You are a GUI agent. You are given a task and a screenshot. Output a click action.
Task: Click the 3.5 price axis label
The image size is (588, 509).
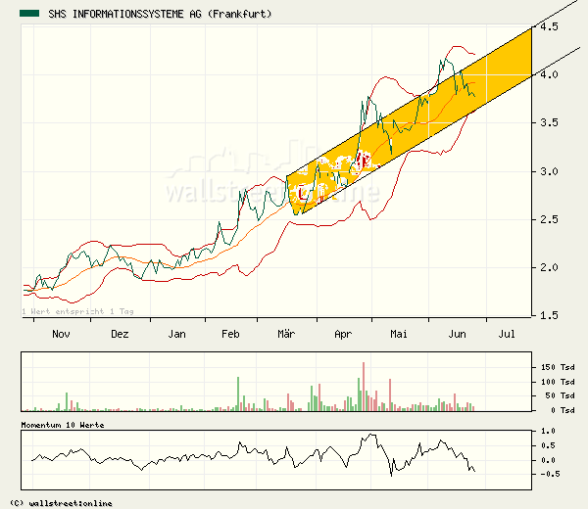[x=550, y=123]
